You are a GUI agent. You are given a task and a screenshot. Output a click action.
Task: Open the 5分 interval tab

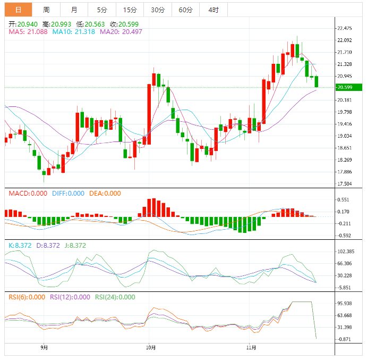point(101,10)
